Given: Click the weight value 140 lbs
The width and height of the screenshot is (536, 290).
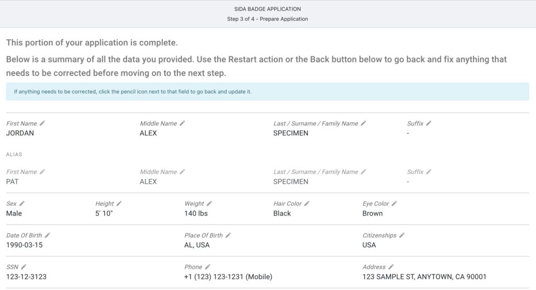Looking at the screenshot, I should coord(196,213).
